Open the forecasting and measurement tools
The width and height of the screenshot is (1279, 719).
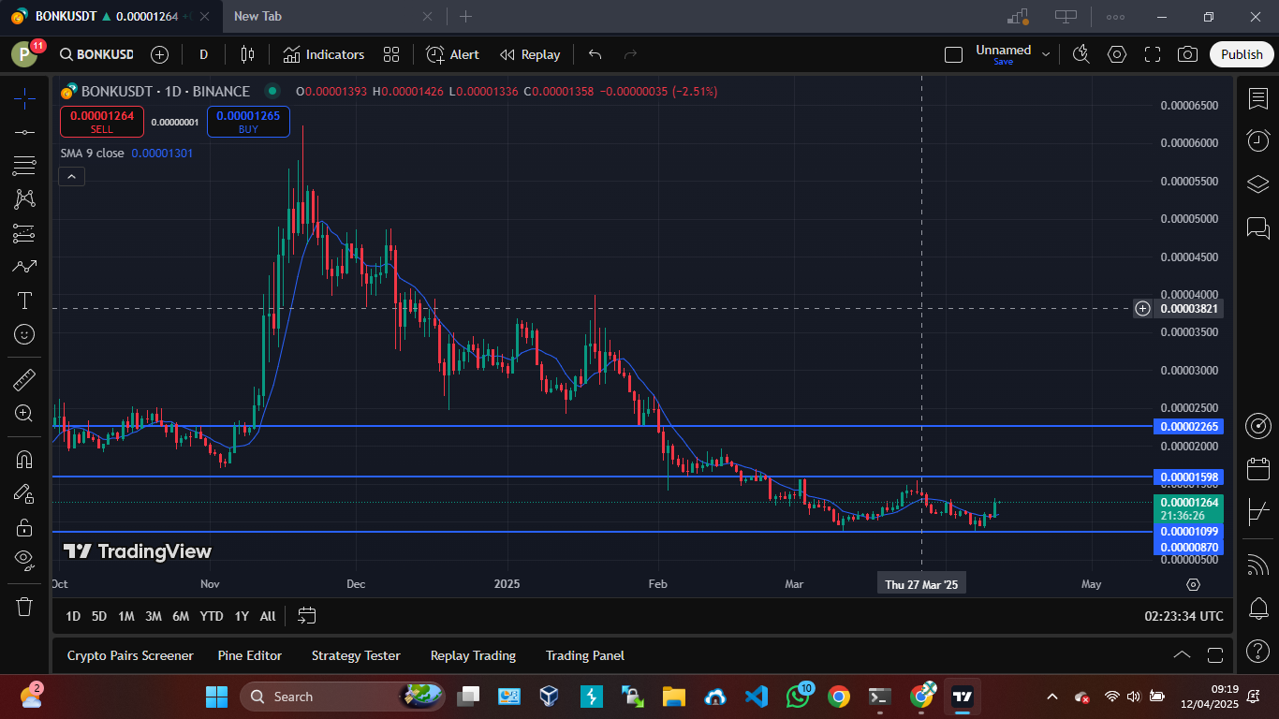pyautogui.click(x=24, y=233)
